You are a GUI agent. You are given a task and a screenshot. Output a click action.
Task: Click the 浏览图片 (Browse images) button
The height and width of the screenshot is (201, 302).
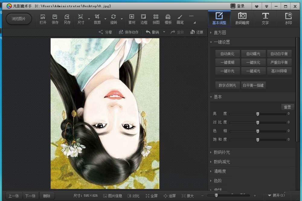tap(19, 19)
